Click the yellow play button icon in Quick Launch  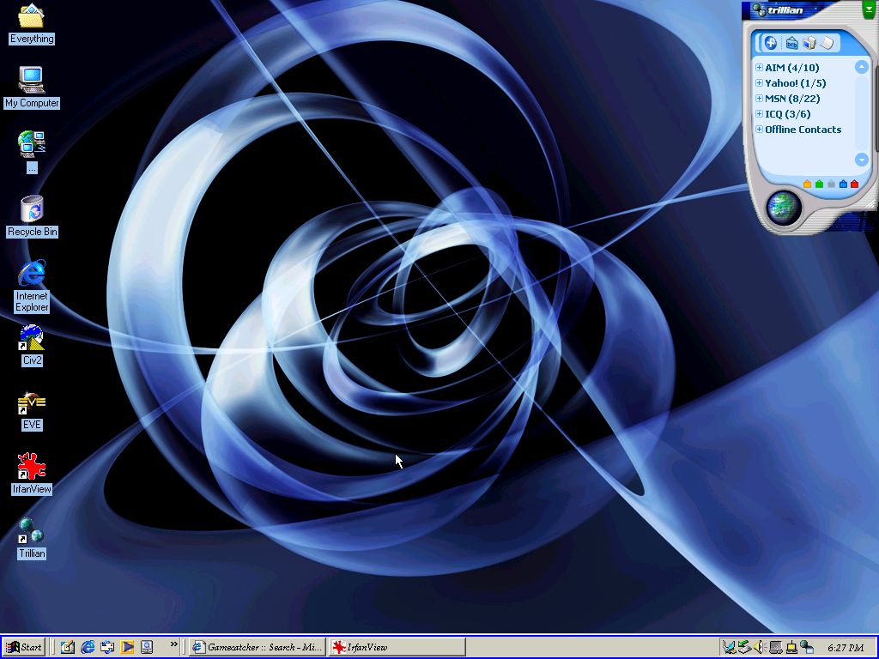127,647
